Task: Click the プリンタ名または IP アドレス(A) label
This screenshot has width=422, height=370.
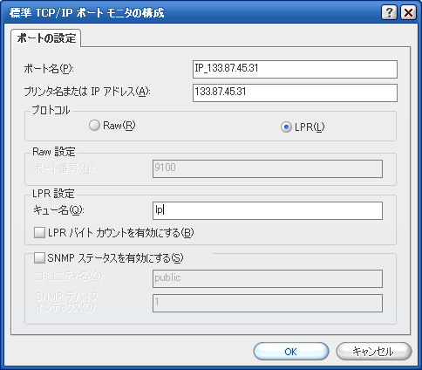Action: click(x=87, y=92)
